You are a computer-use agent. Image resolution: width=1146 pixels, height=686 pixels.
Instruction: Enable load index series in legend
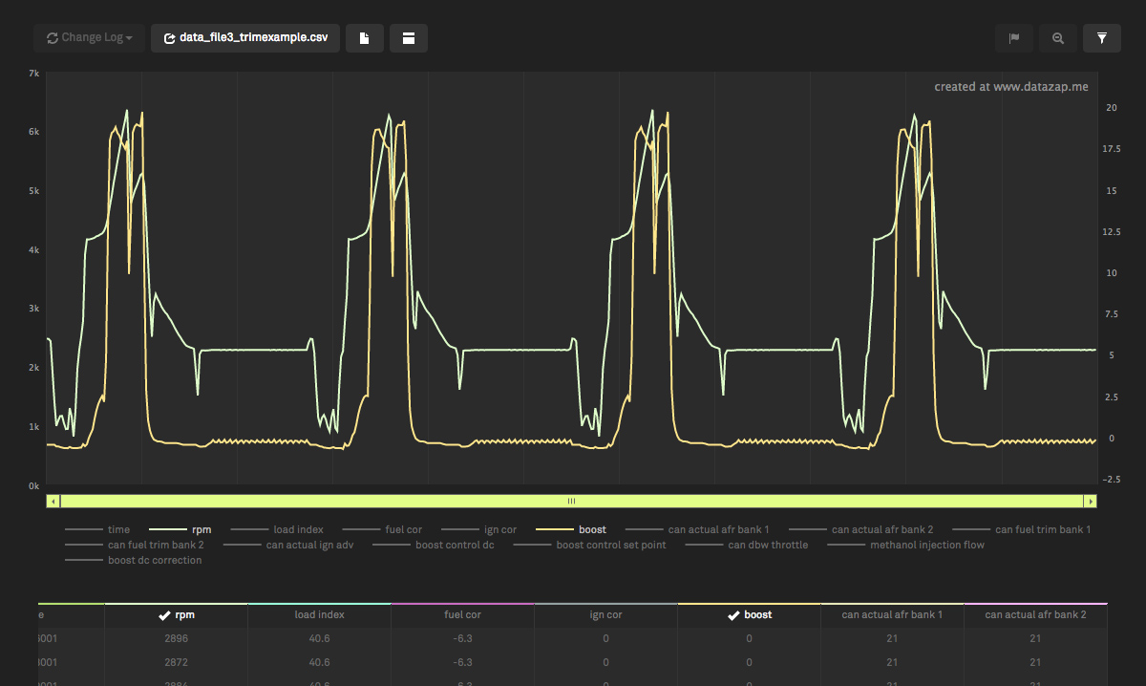(298, 529)
